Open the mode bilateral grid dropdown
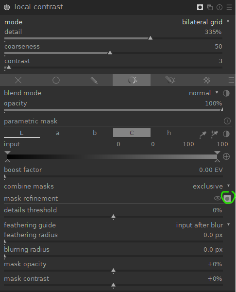The width and height of the screenshot is (236, 292). pyautogui.click(x=206, y=22)
